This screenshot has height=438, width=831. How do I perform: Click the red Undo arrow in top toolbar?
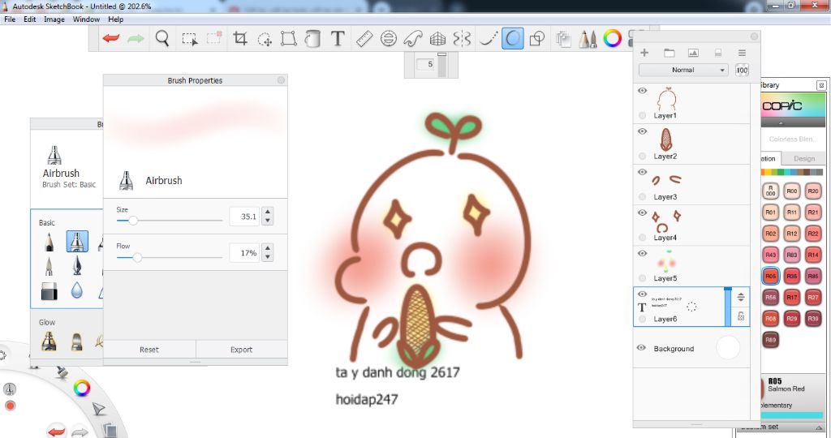[110, 39]
